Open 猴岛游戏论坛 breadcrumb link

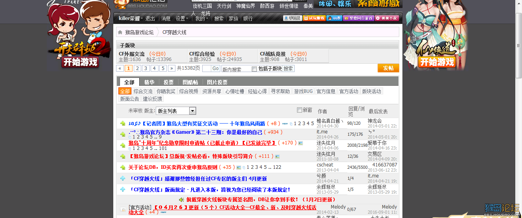pos(139,32)
